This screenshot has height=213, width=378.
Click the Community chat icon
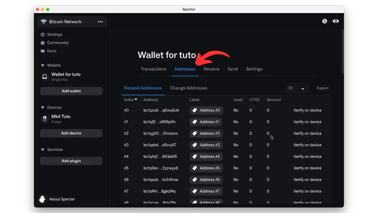(x=43, y=43)
